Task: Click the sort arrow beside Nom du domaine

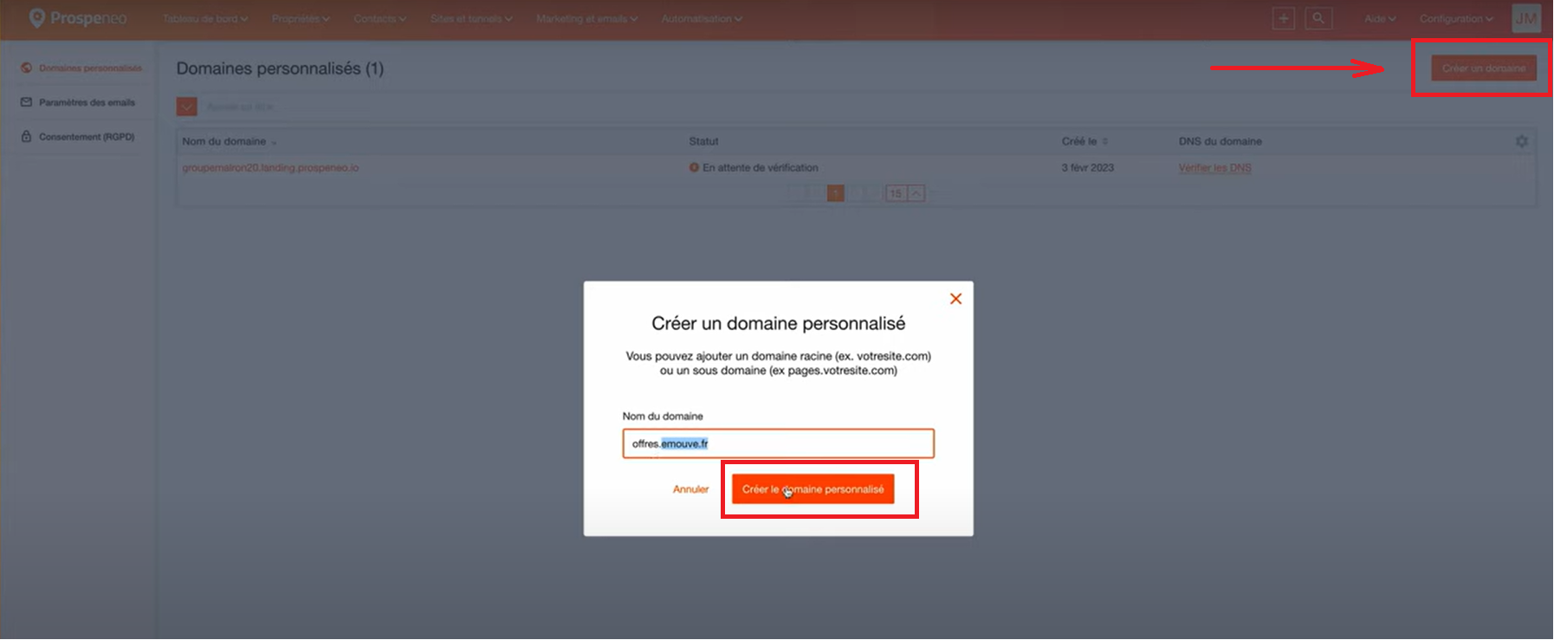Action: point(274,143)
